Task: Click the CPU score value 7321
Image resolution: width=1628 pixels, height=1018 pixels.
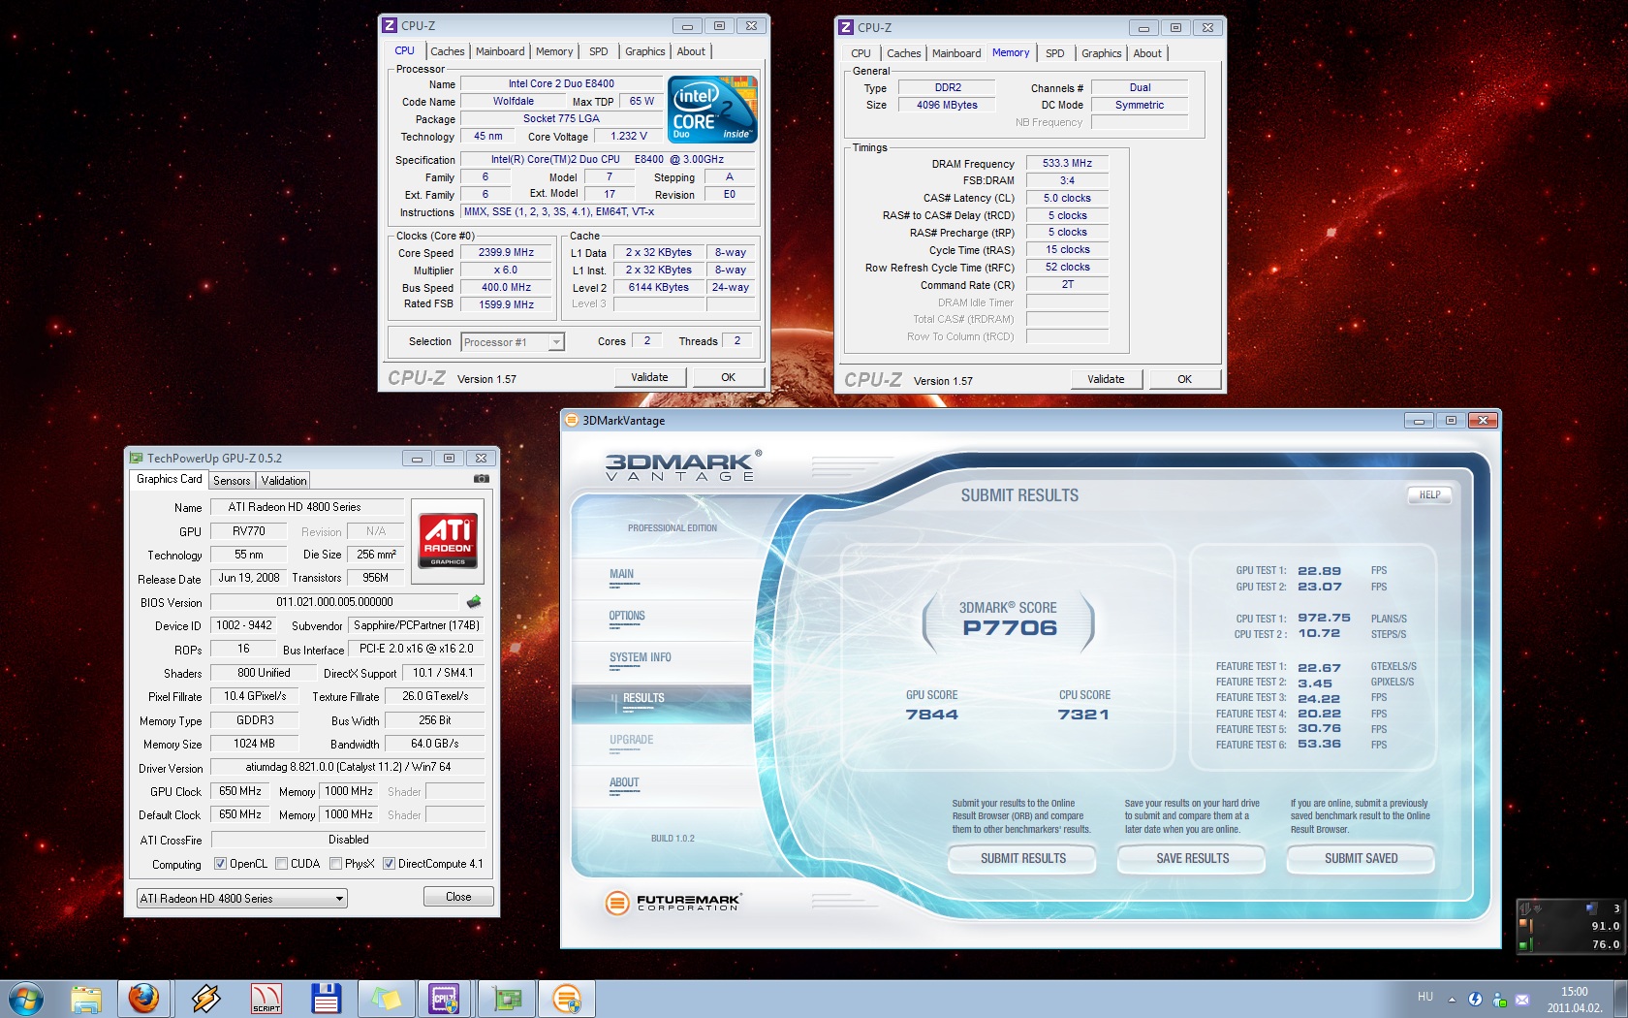Action: pos(1083,715)
